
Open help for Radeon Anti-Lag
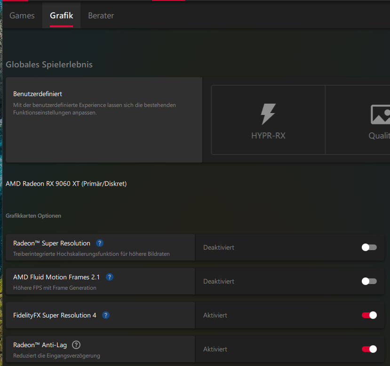tap(76, 345)
